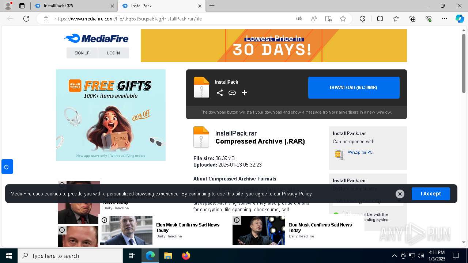Open Microsoft Edge on taskbar
Screen dimensions: 468x263
pos(150,256)
